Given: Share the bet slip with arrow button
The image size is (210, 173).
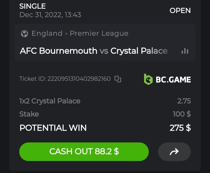Looking at the screenshot, I should point(174,151).
